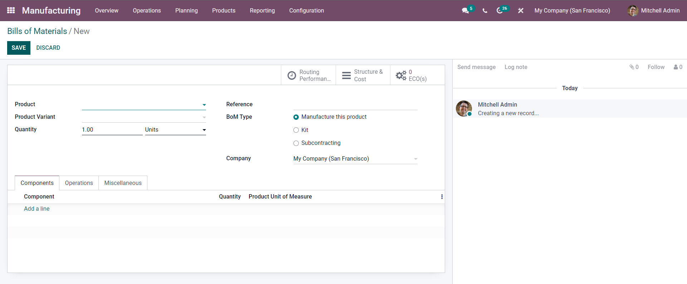This screenshot has height=284, width=687.
Task: Click the phone VoIP icon
Action: pos(485,11)
